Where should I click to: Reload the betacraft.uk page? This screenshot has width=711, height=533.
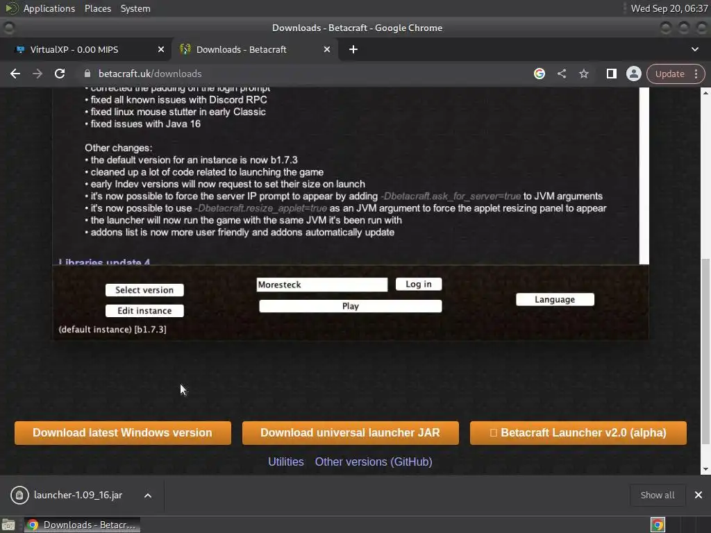coord(60,74)
